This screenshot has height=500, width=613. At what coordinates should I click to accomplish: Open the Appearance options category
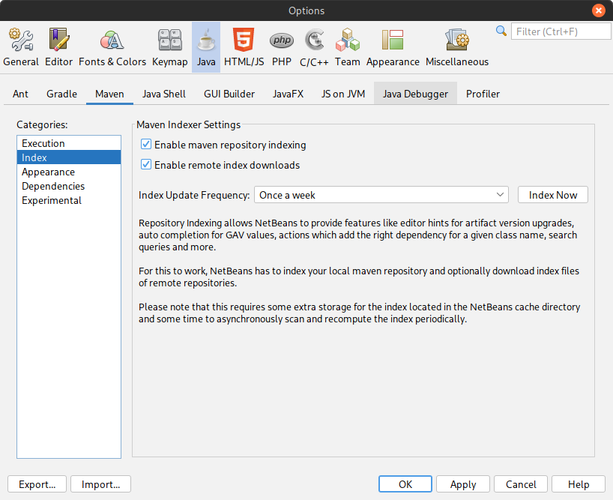(x=393, y=47)
